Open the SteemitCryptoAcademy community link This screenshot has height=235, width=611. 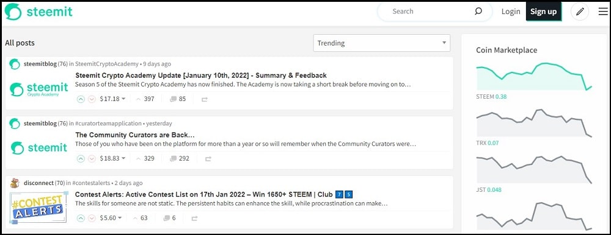coord(106,64)
